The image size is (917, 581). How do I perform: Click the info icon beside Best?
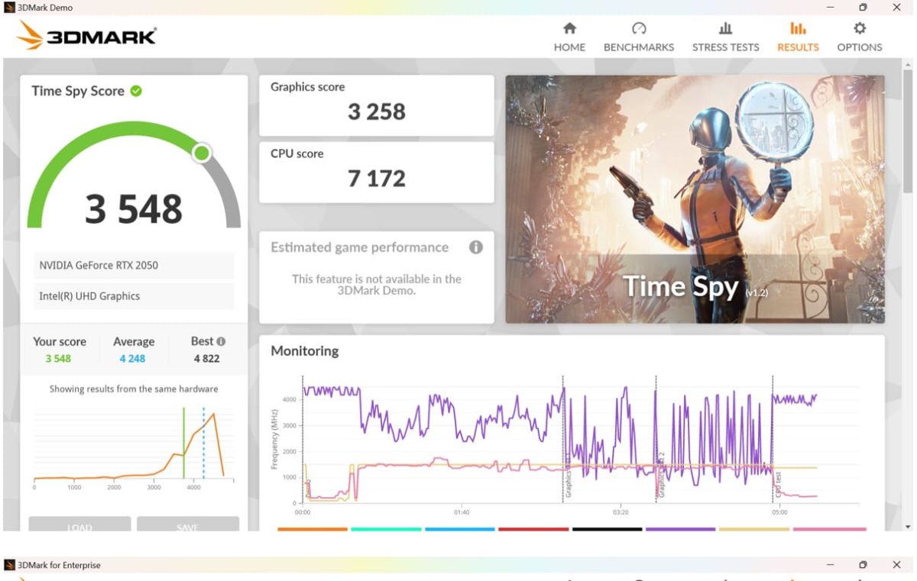(x=221, y=342)
